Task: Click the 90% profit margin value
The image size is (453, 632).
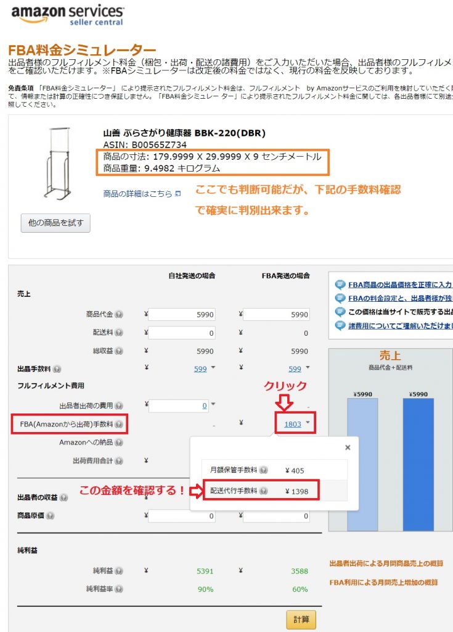Action: [205, 589]
